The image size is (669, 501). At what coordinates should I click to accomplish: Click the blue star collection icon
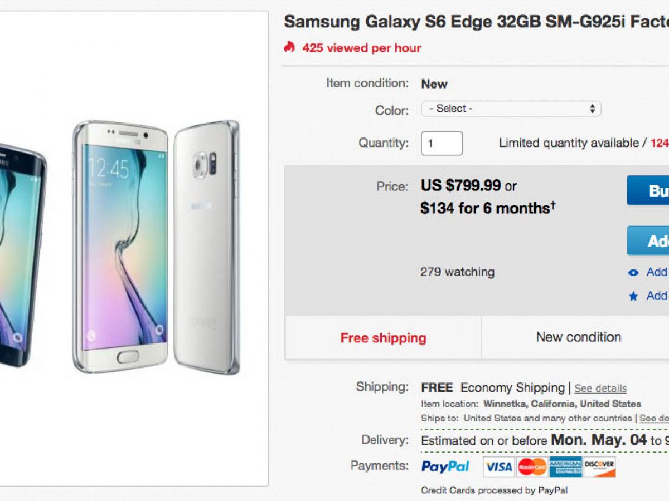(x=633, y=296)
